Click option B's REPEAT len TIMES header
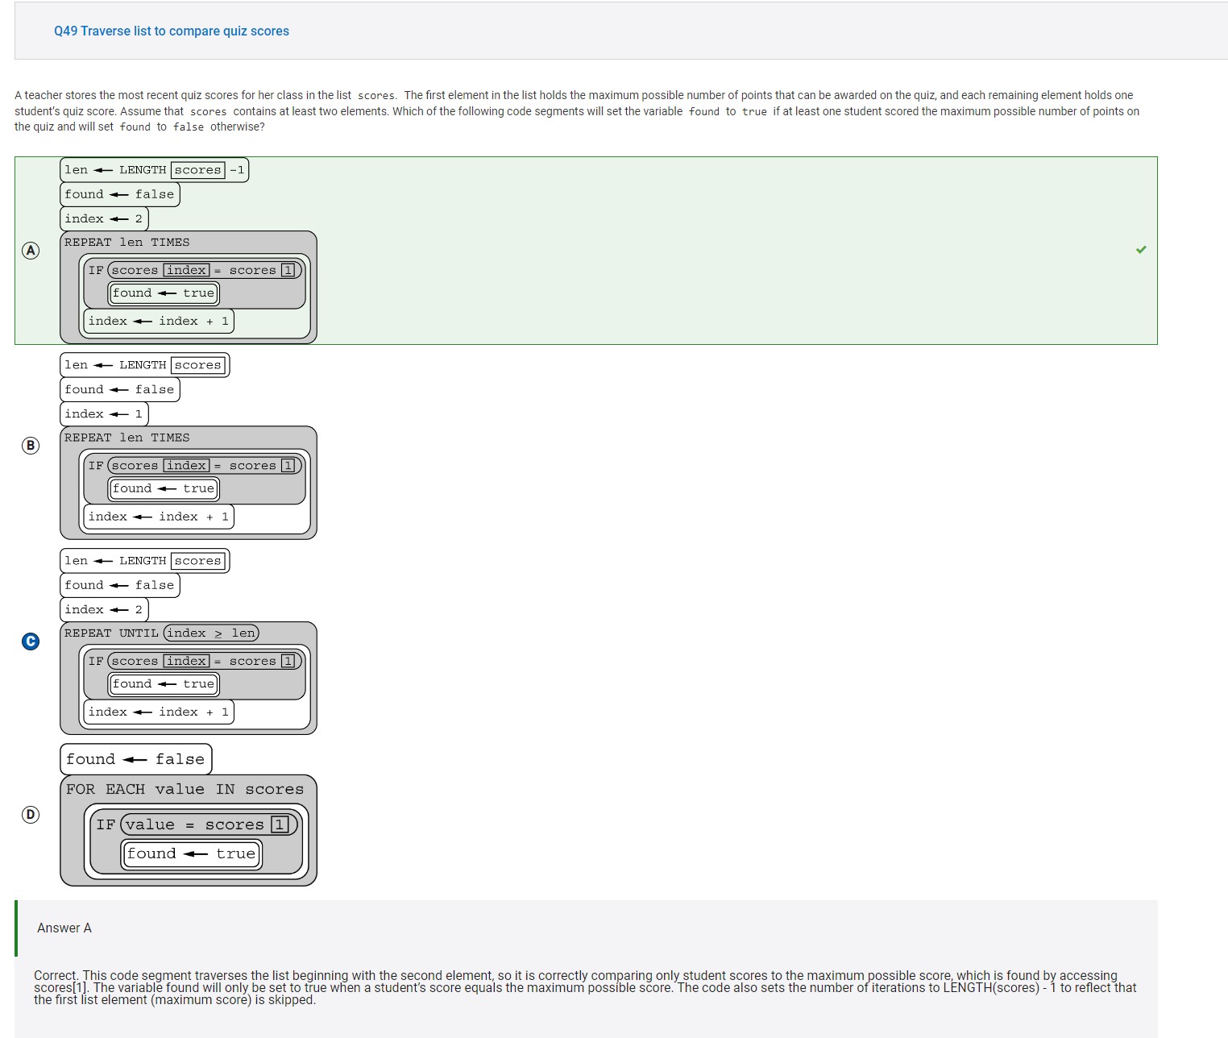 tap(127, 438)
